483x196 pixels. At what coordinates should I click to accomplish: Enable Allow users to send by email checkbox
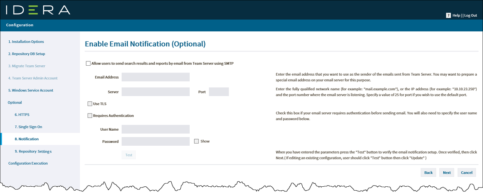[x=88, y=64]
